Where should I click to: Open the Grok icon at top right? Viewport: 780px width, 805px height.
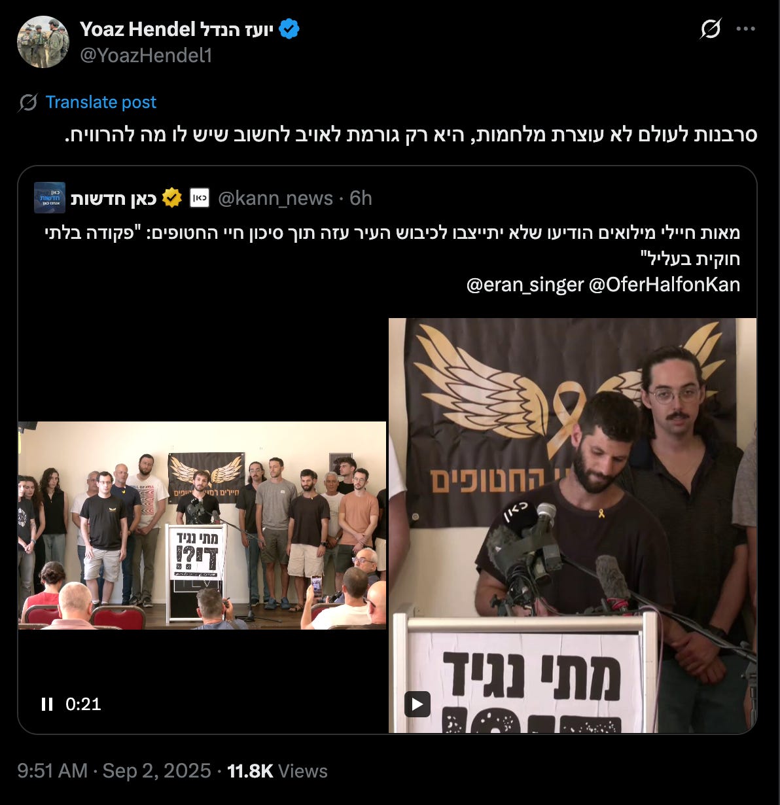tap(711, 29)
